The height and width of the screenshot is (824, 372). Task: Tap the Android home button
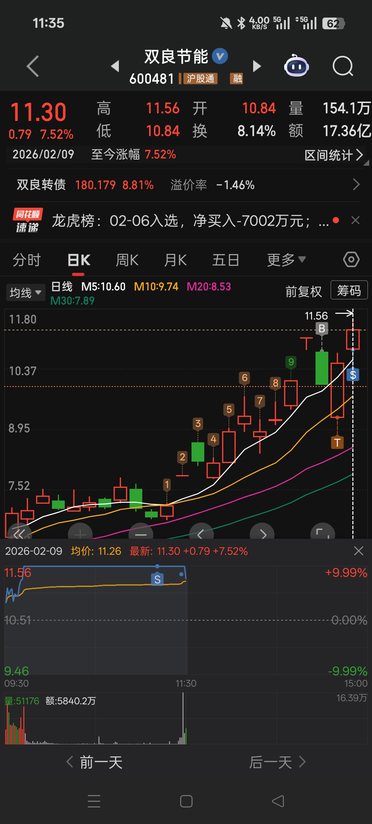(x=186, y=801)
